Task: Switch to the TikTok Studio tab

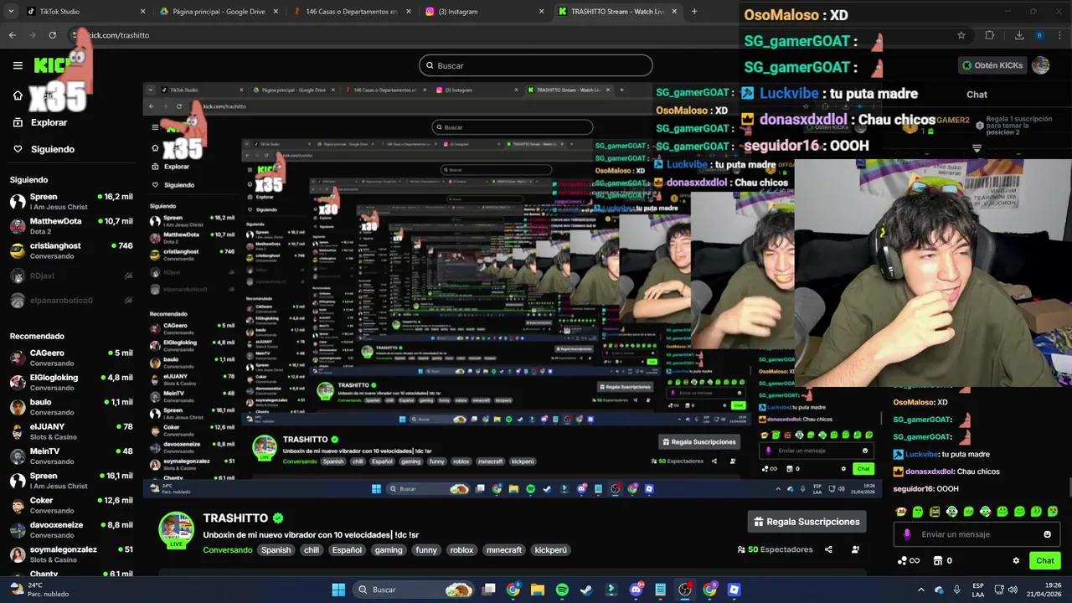Action: (x=84, y=12)
